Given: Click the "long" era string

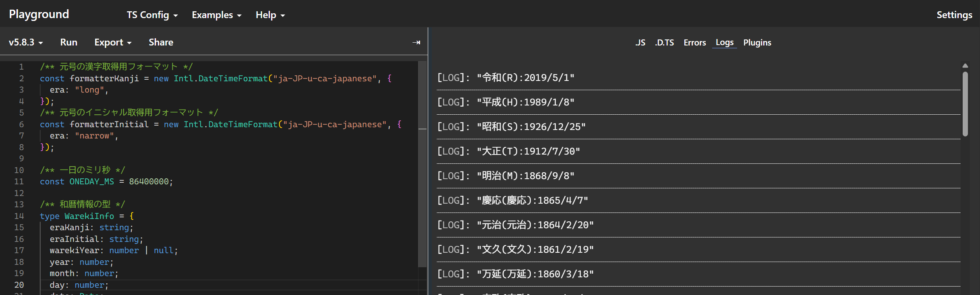Looking at the screenshot, I should pos(89,90).
